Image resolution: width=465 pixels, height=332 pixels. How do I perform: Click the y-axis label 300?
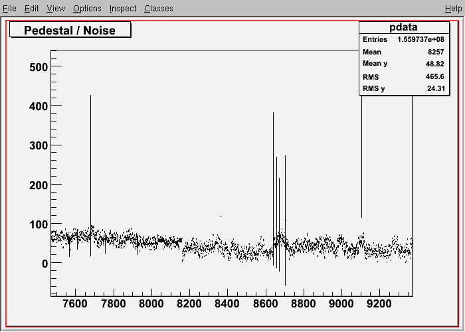tap(39, 146)
